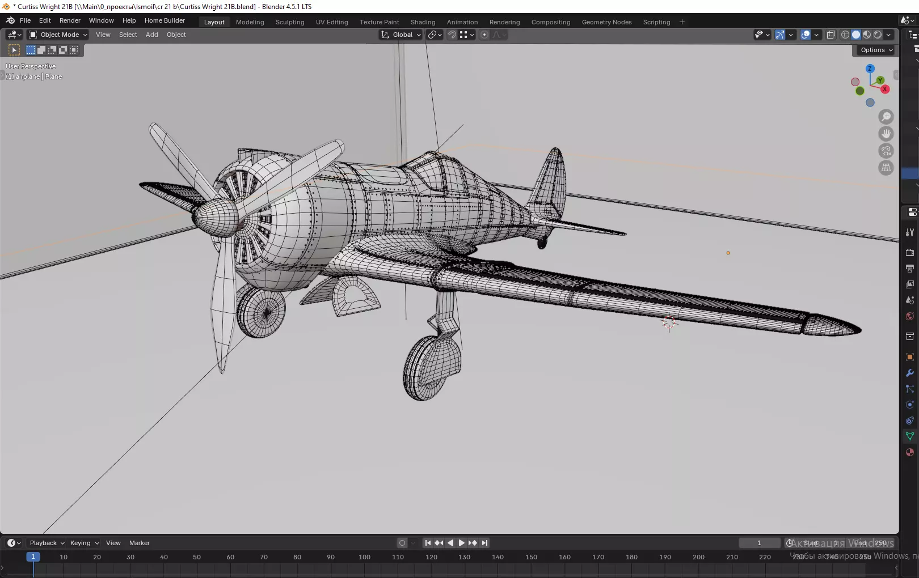Viewport: 919px width, 578px height.
Task: Toggle timeline auto keying record button
Action: coord(402,543)
